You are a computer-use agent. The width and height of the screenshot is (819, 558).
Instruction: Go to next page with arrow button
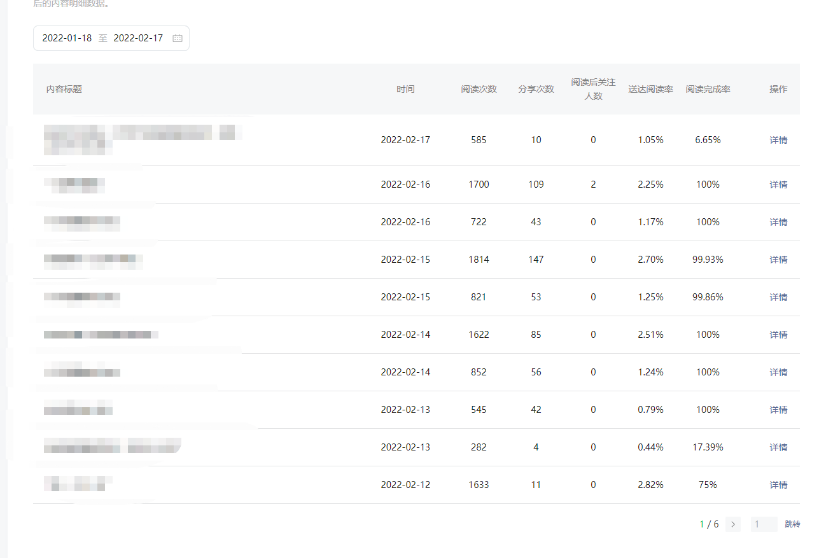coord(733,524)
